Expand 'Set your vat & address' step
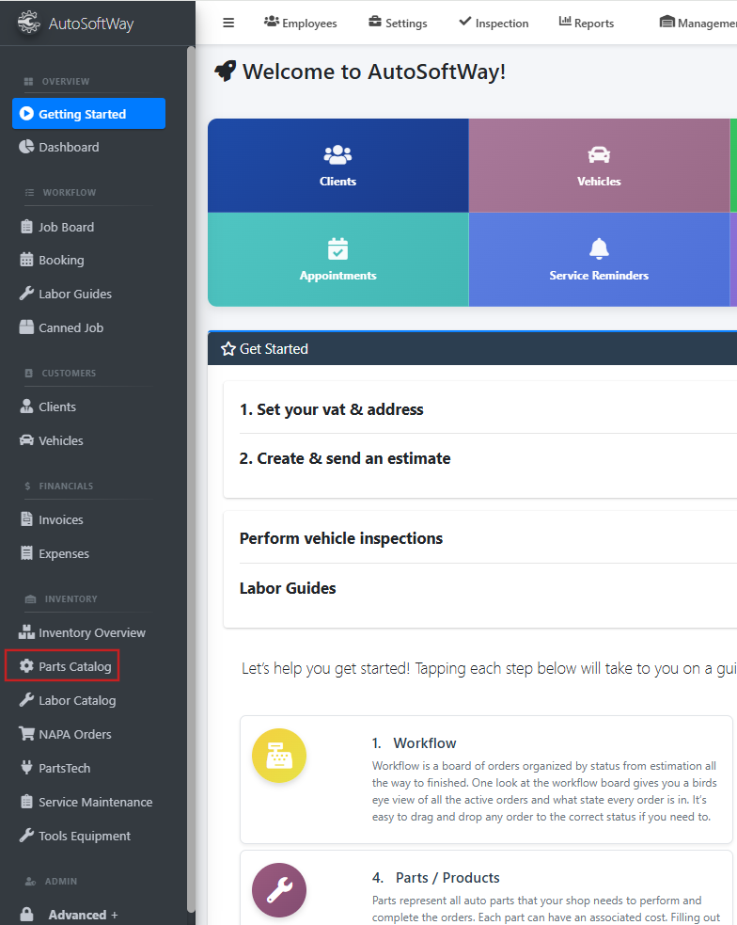This screenshot has height=925, width=737. [x=332, y=409]
